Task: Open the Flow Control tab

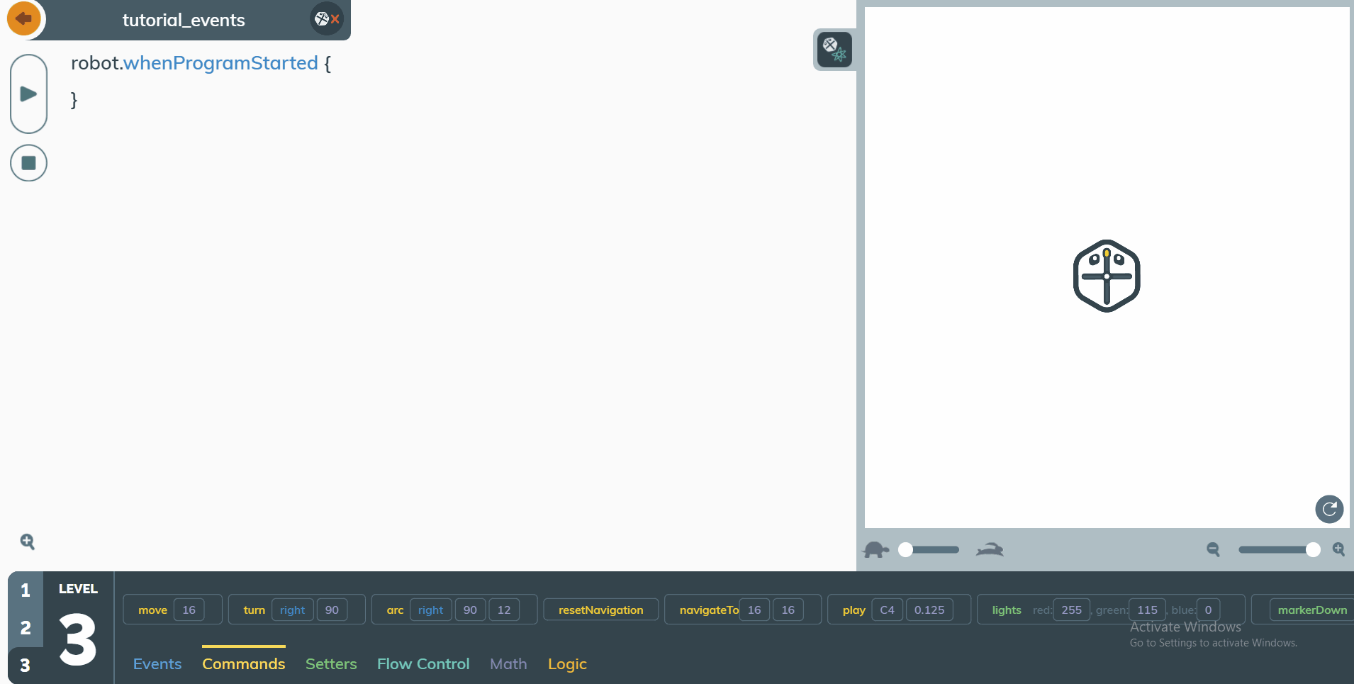Action: [x=423, y=664]
